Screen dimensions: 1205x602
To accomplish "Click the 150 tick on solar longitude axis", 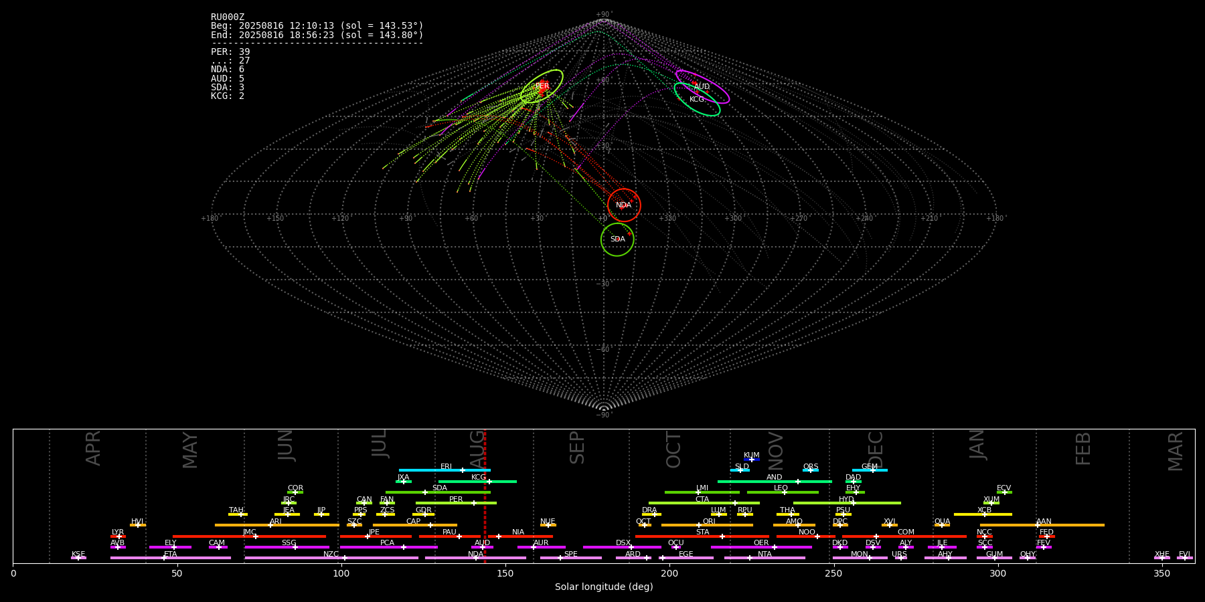I will [505, 574].
